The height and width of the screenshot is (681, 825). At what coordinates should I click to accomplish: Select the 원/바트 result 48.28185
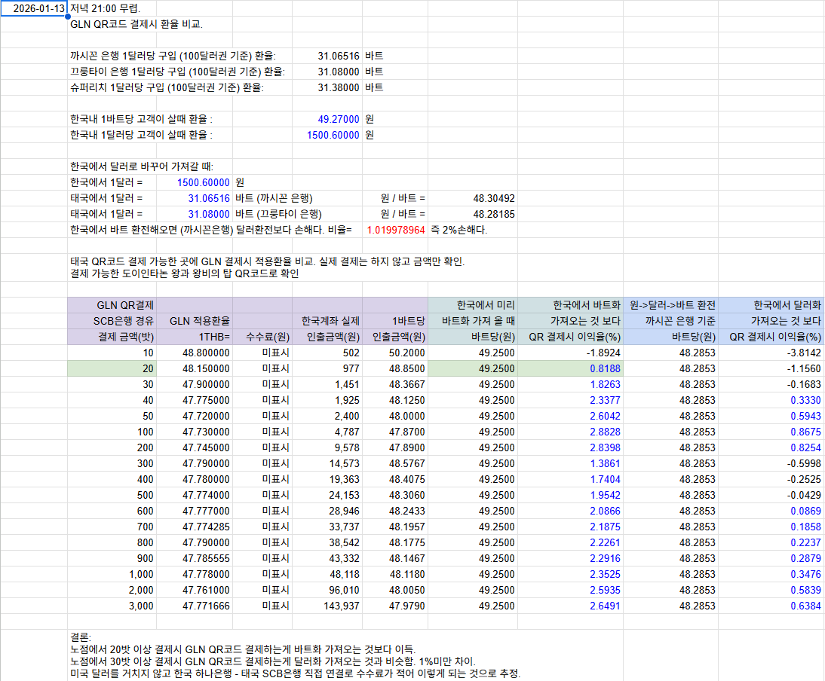(494, 214)
